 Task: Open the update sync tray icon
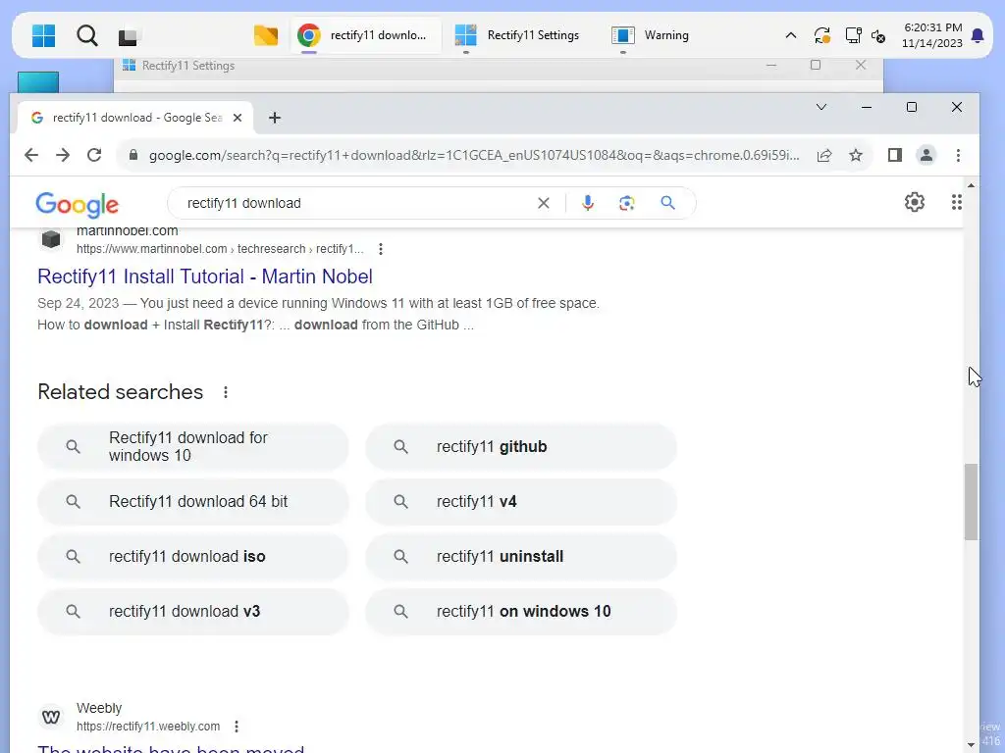coord(821,35)
